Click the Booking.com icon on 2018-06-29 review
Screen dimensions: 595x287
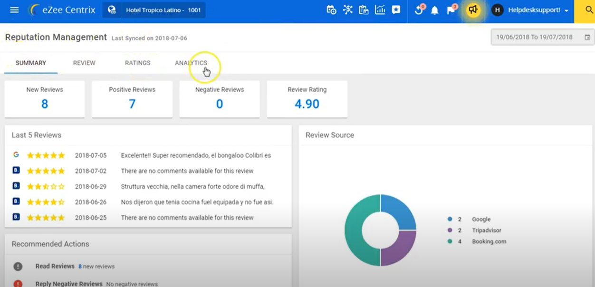coord(16,186)
